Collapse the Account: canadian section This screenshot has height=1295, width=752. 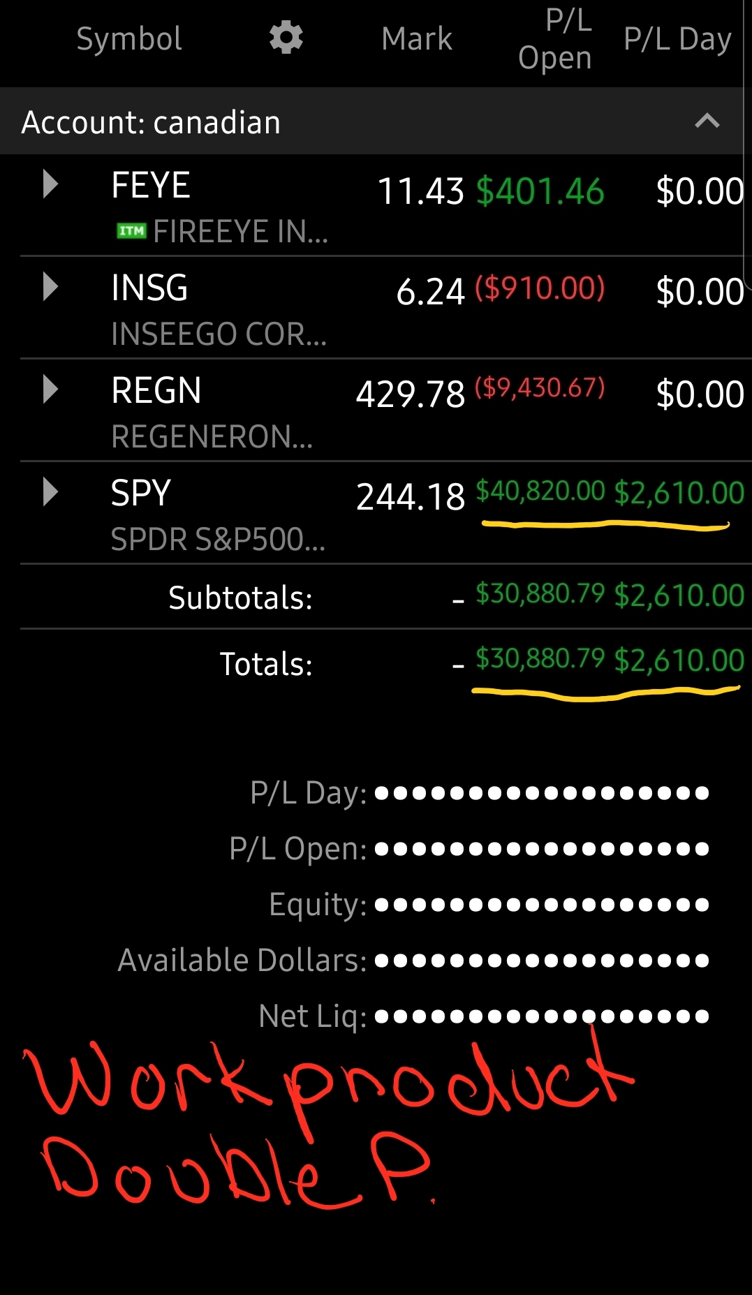(x=707, y=121)
